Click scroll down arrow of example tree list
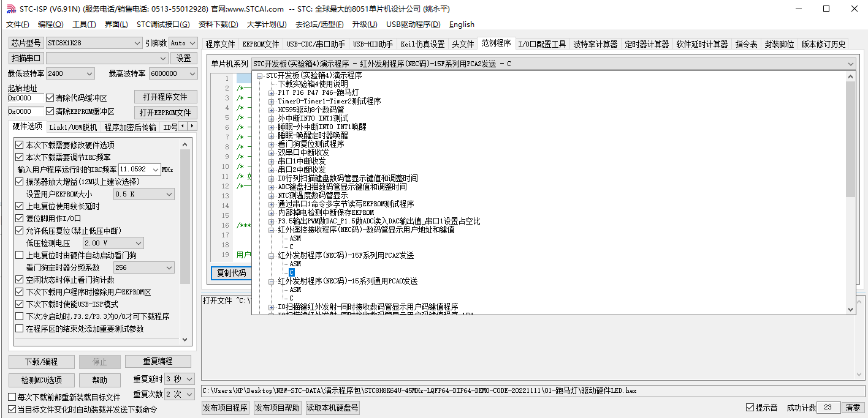Screen dimensions: 868x418 point(850,310)
